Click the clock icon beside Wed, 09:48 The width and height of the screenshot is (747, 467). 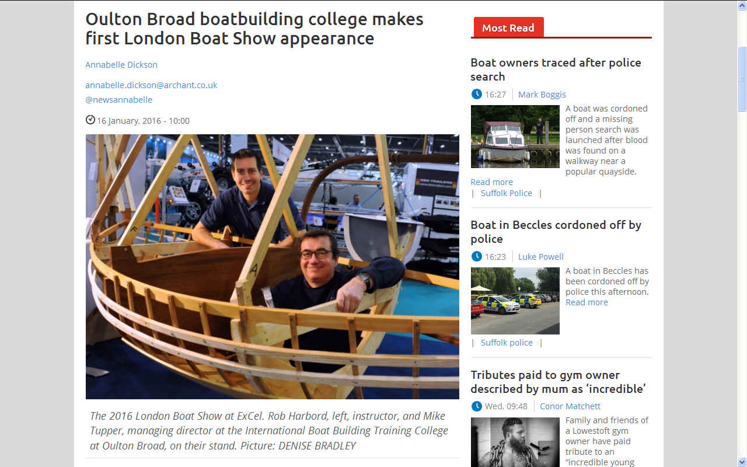pos(477,406)
